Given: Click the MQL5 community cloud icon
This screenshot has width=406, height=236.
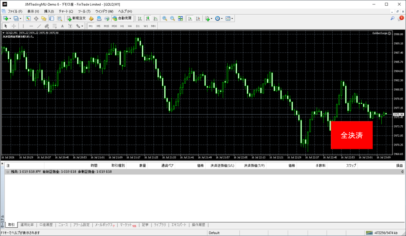Looking at the screenshot, I should click(99, 18).
